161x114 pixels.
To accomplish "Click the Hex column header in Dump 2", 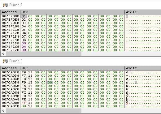I will pos(72,12).
